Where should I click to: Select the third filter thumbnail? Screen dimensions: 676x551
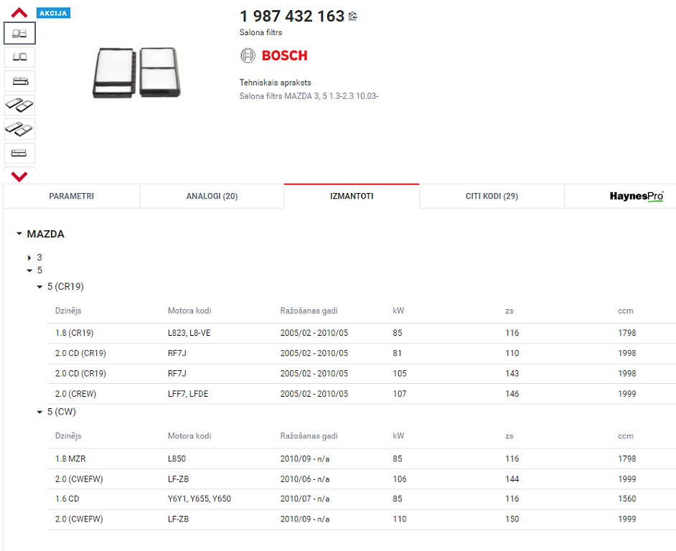tap(19, 81)
